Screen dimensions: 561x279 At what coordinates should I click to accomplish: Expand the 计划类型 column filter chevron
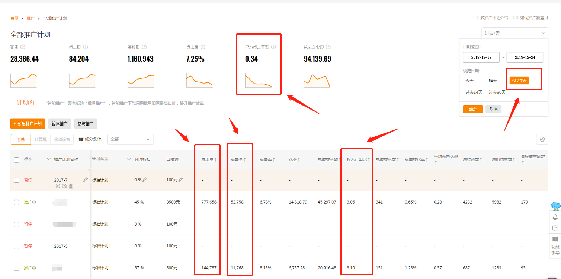tap(129, 159)
